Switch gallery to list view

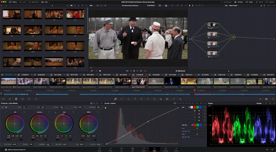click(75, 5)
